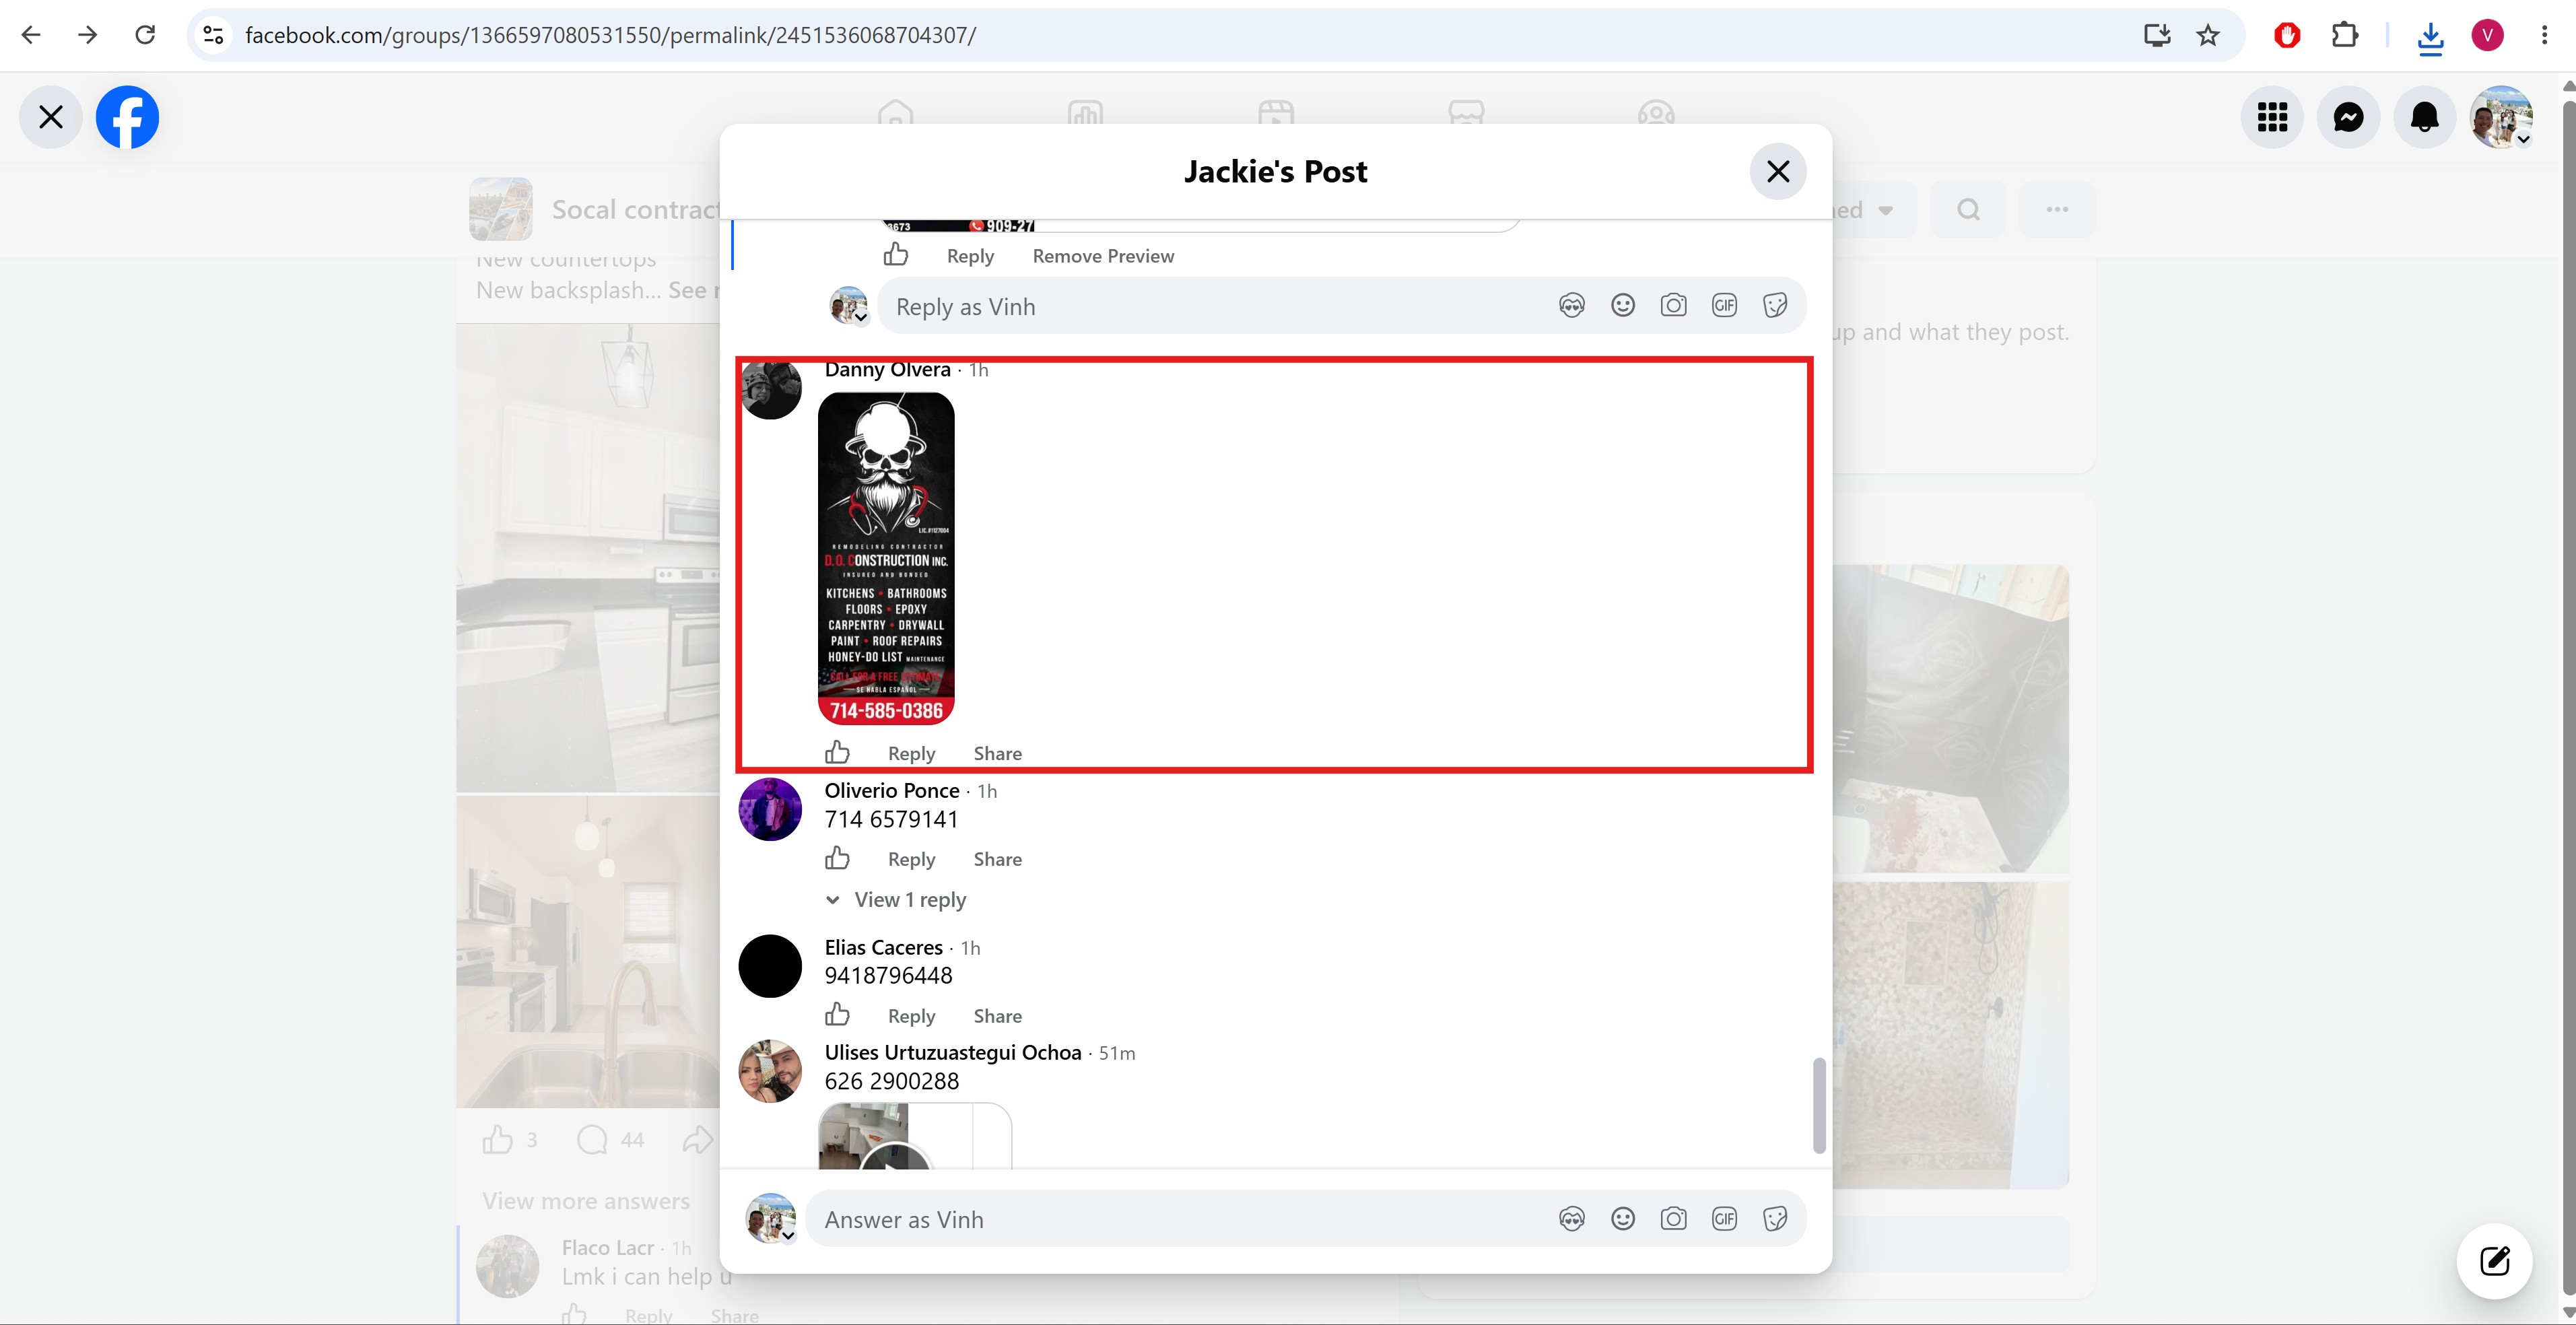
Task: Open the notifications bell
Action: pos(2424,117)
